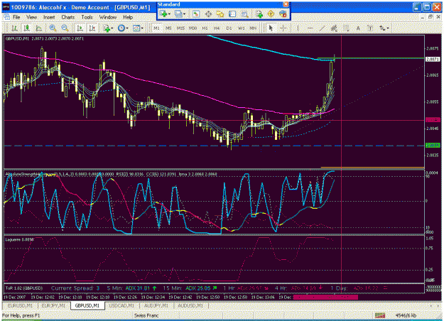The height and width of the screenshot is (321, 444).
Task: Select the MN timeframe button
Action: pyautogui.click(x=253, y=28)
